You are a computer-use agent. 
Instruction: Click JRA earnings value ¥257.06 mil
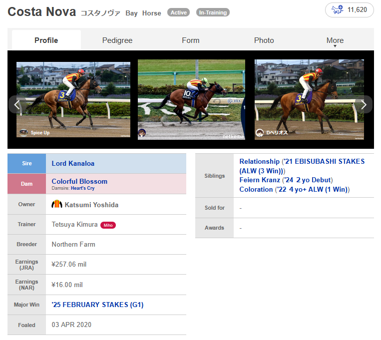tap(69, 265)
